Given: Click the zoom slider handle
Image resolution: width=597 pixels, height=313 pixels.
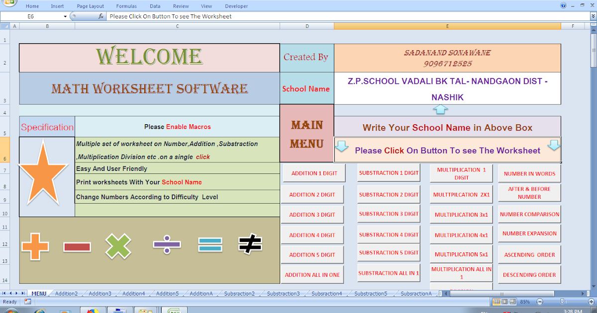Looking at the screenshot, I should [562, 302].
